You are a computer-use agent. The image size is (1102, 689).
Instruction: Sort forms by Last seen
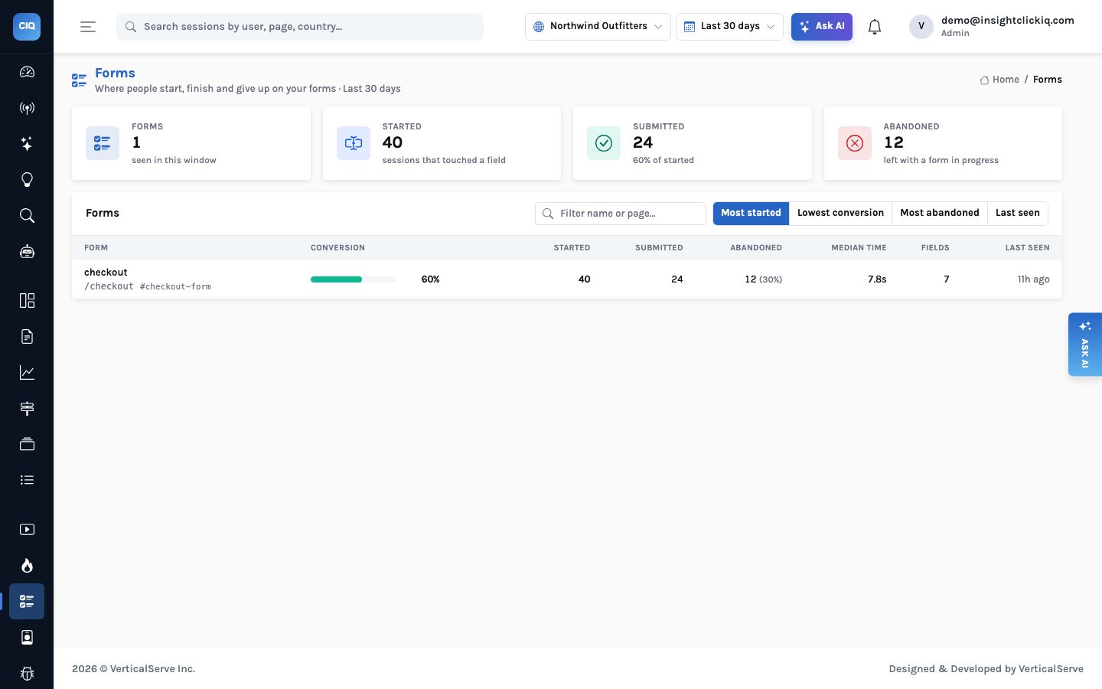(x=1018, y=213)
